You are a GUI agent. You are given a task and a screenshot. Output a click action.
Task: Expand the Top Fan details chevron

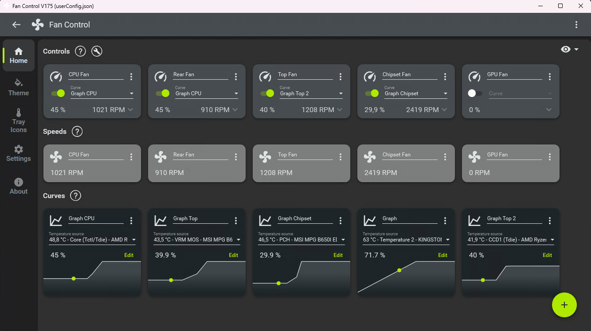point(340,109)
